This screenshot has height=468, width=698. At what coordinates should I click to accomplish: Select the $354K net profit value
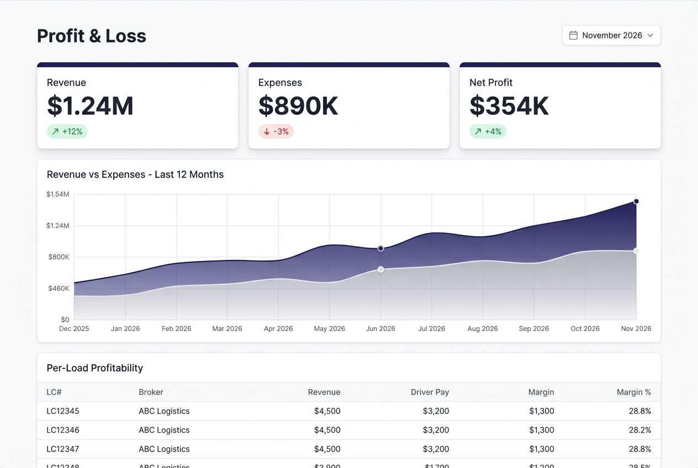[509, 106]
